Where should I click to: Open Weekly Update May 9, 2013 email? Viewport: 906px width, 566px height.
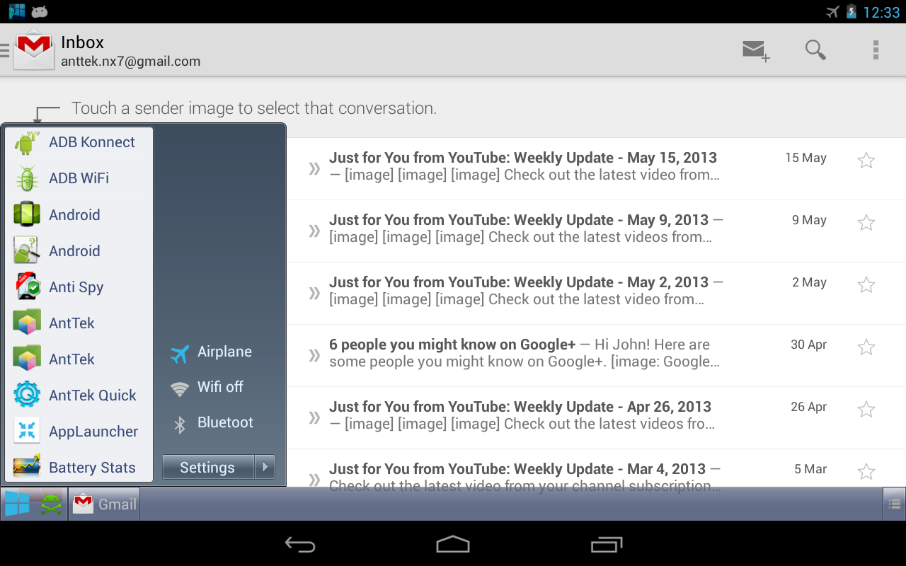pyautogui.click(x=596, y=231)
